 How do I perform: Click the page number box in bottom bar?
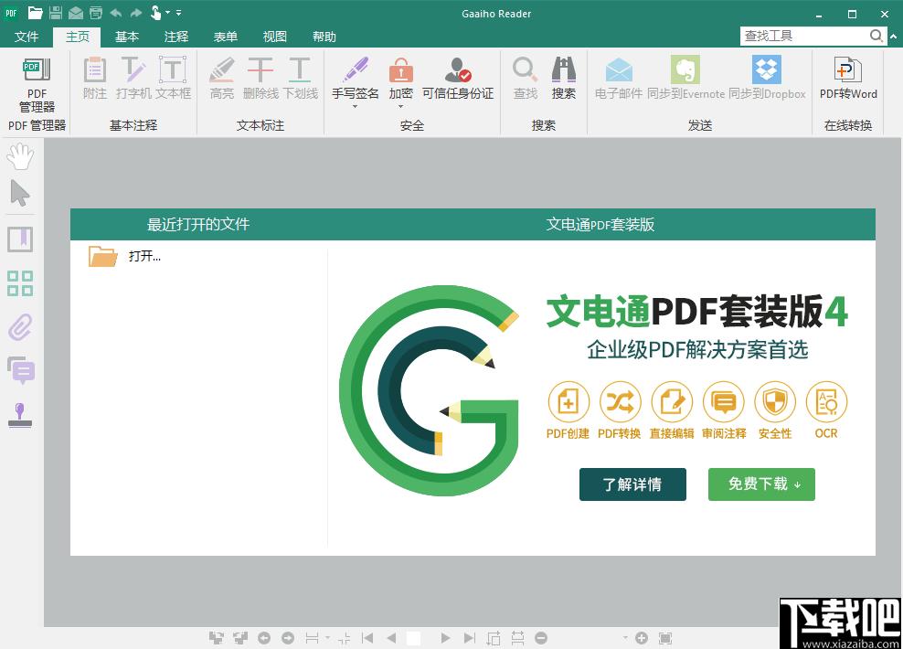pyautogui.click(x=413, y=638)
